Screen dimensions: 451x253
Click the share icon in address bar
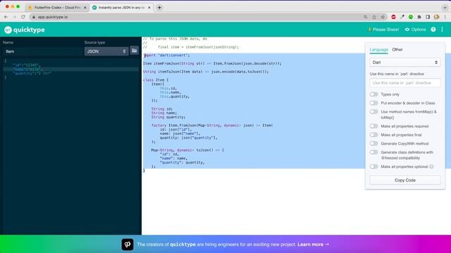point(374,17)
